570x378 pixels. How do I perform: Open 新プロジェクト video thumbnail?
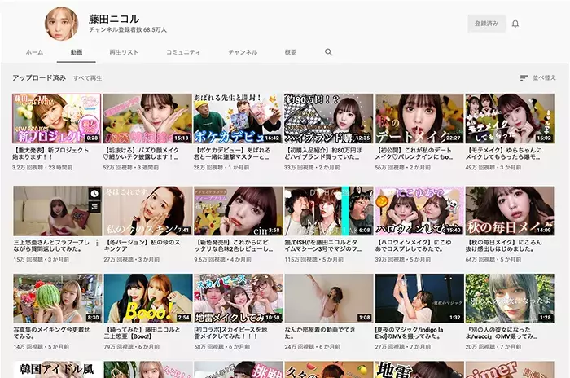[x=57, y=119]
